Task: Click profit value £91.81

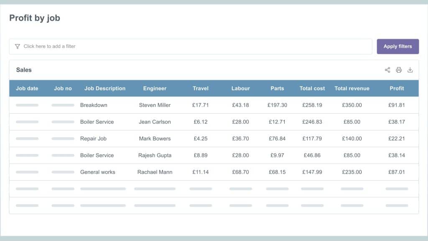Action: [397, 105]
